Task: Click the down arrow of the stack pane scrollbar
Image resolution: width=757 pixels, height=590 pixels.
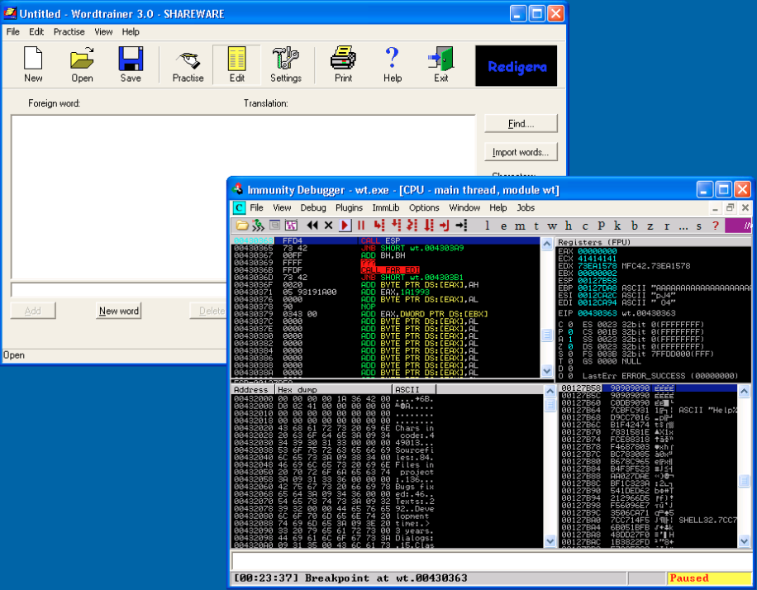Action: (x=744, y=541)
